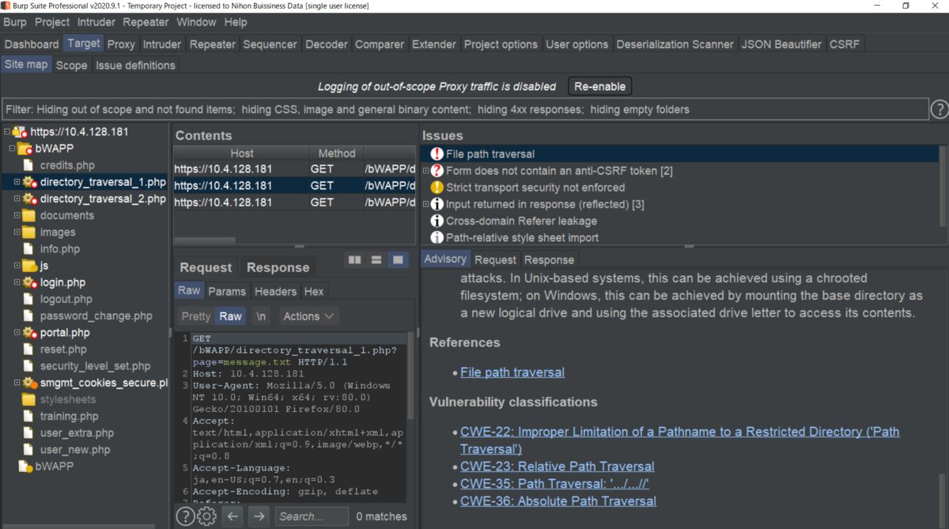
Task: Expand the anti-CSRF token issue group
Action: [x=425, y=171]
